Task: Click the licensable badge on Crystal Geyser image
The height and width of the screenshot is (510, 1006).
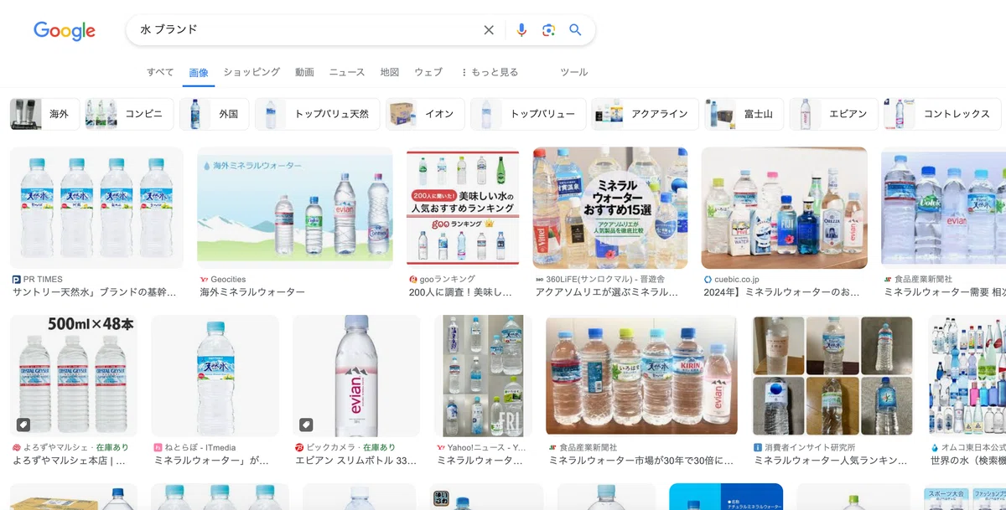Action: 25,424
